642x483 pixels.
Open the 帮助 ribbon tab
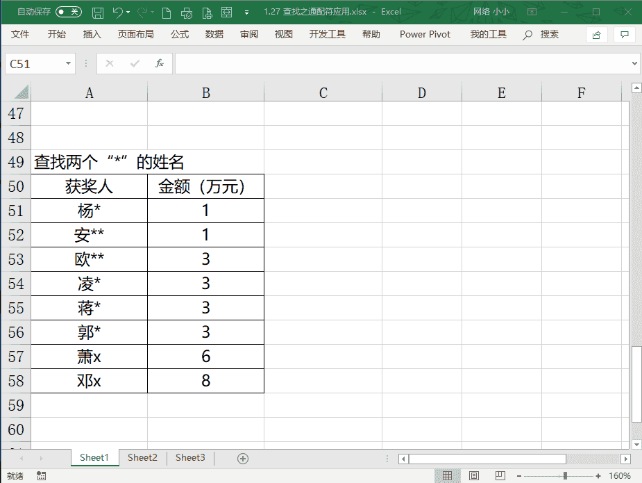click(x=371, y=35)
